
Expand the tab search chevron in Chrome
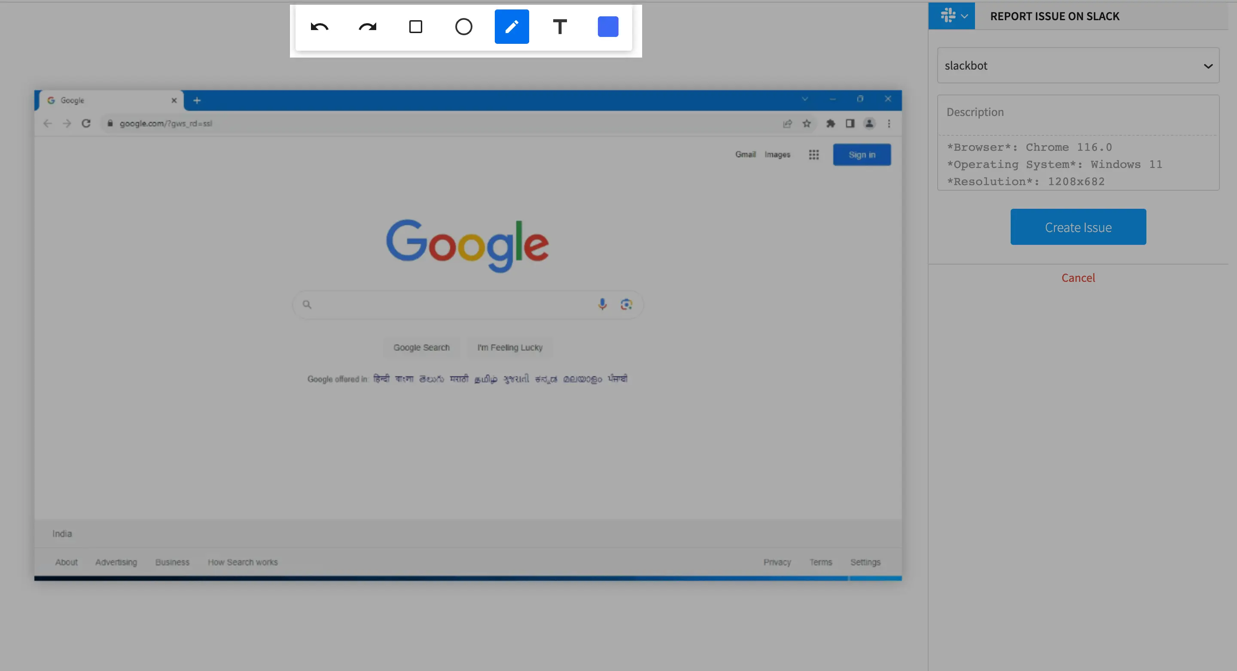point(805,99)
